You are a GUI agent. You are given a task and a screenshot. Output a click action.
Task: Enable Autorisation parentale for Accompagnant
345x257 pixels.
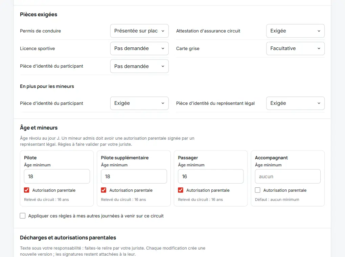click(258, 190)
